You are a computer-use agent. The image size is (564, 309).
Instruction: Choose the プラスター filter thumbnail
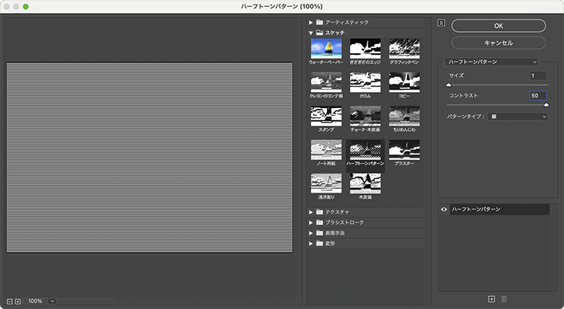(x=404, y=150)
